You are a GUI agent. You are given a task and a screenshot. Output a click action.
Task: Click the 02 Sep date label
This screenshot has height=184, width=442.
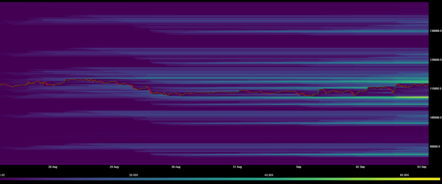(360, 166)
